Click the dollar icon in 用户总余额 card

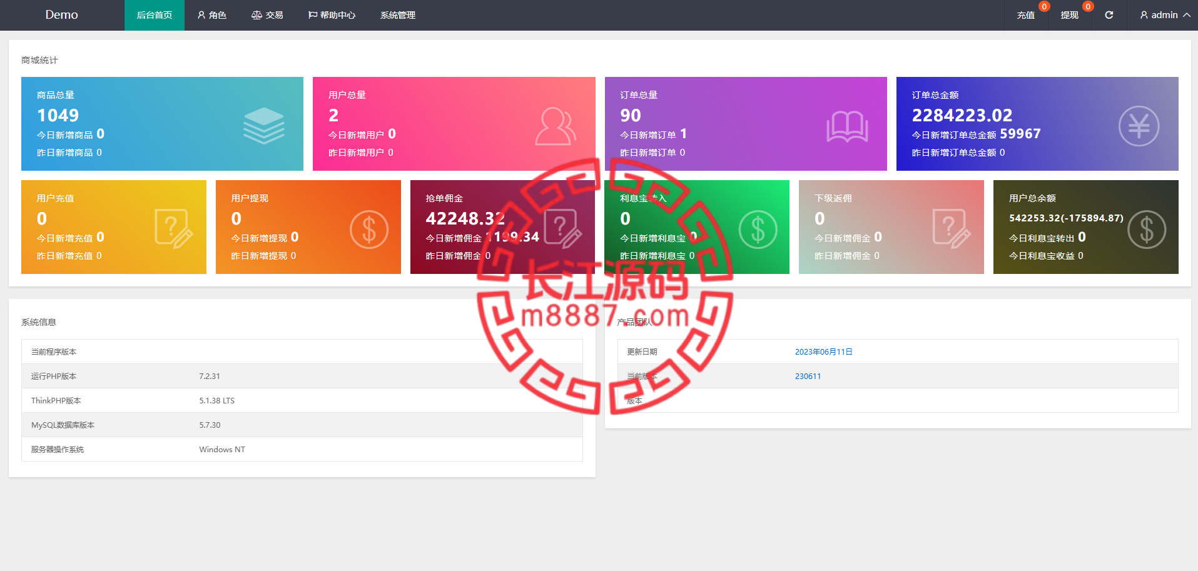click(x=1147, y=230)
